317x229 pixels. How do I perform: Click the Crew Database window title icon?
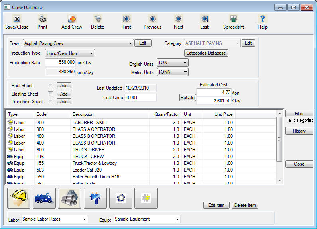(x=7, y=7)
